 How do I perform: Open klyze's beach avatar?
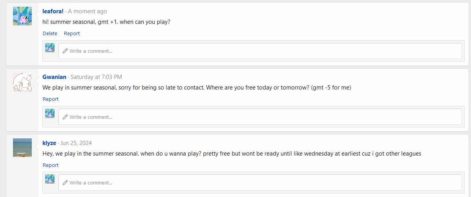pyautogui.click(x=22, y=148)
